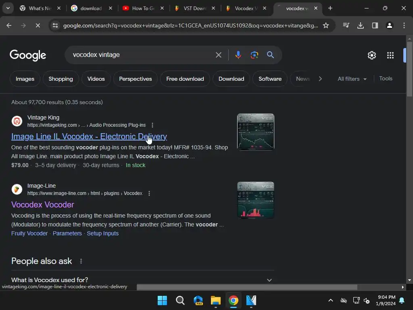Open the tab search dropdown
Viewport: 413px width, 310px height.
[x=8, y=8]
